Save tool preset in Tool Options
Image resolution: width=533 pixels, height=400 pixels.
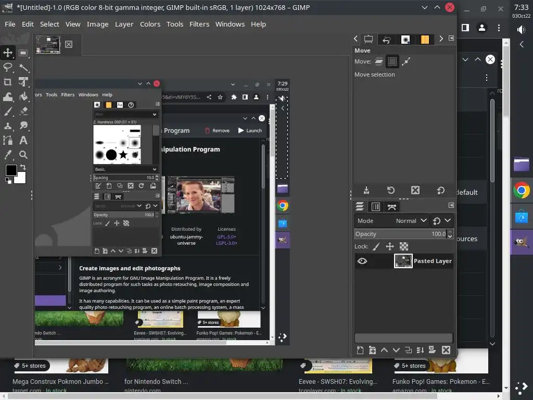(366, 190)
